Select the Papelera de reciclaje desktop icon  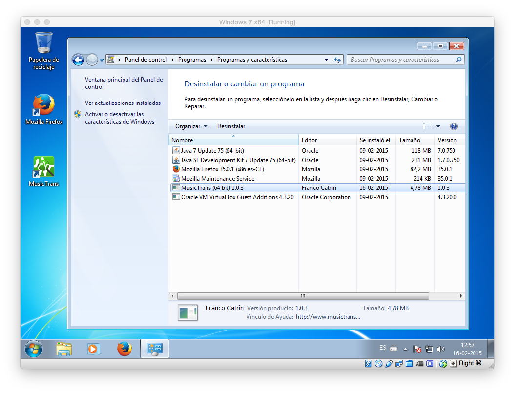(x=43, y=51)
